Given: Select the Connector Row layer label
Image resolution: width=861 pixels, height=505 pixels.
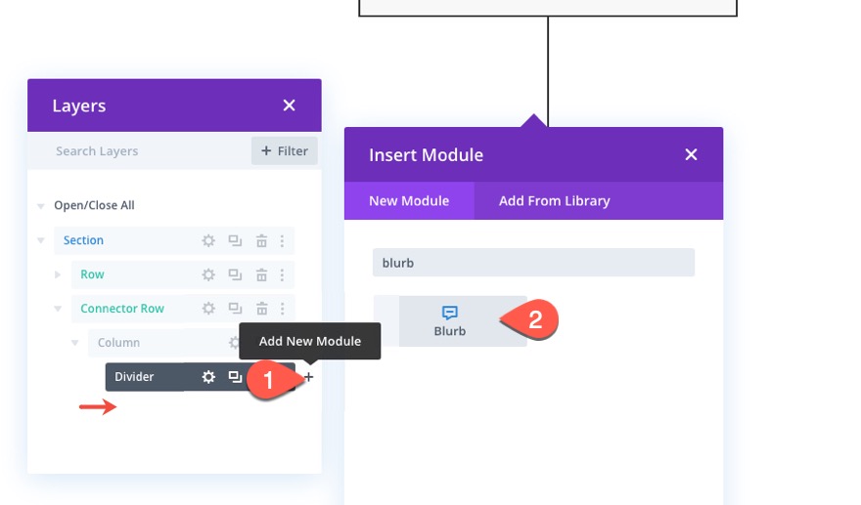Looking at the screenshot, I should tap(122, 308).
